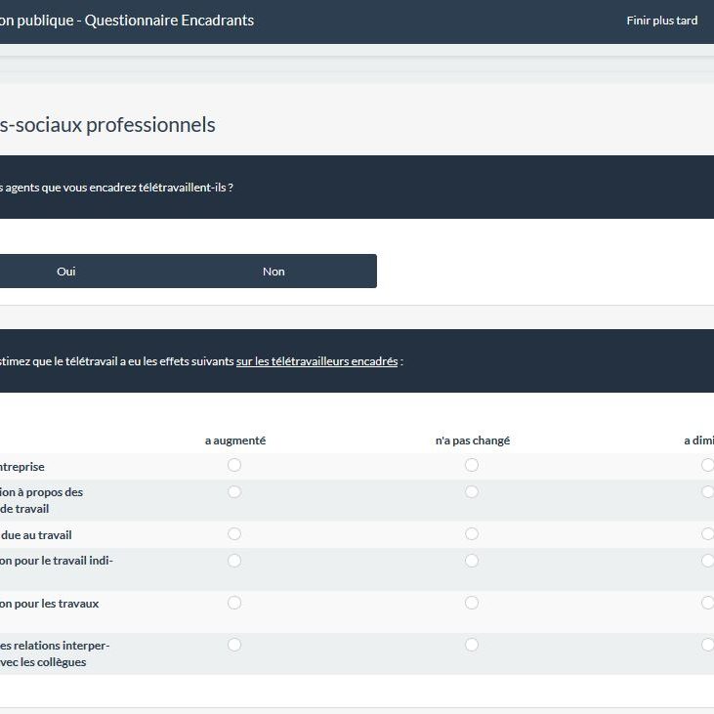714x714 pixels.
Task: Click the 'n'a pas changé' column header
Action: (x=473, y=441)
